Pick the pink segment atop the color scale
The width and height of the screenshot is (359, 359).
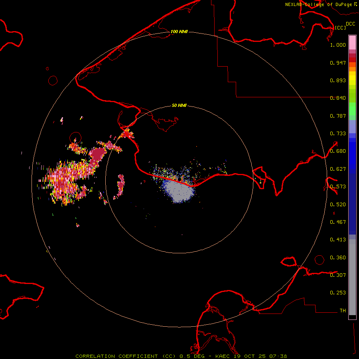(352, 41)
